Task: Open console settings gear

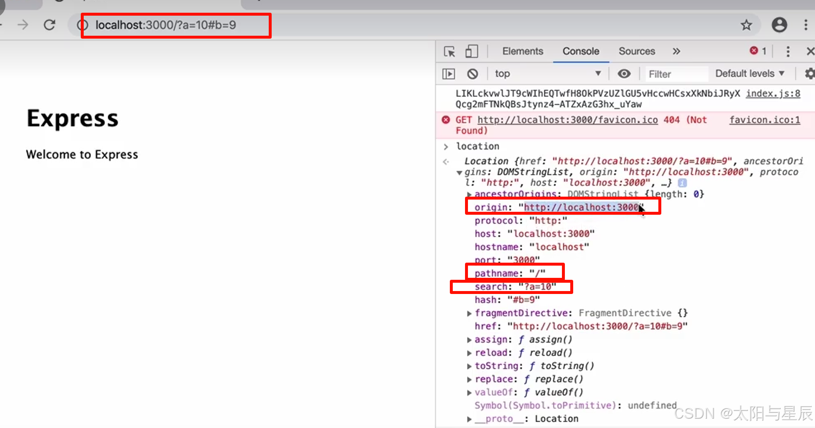Action: 810,74
